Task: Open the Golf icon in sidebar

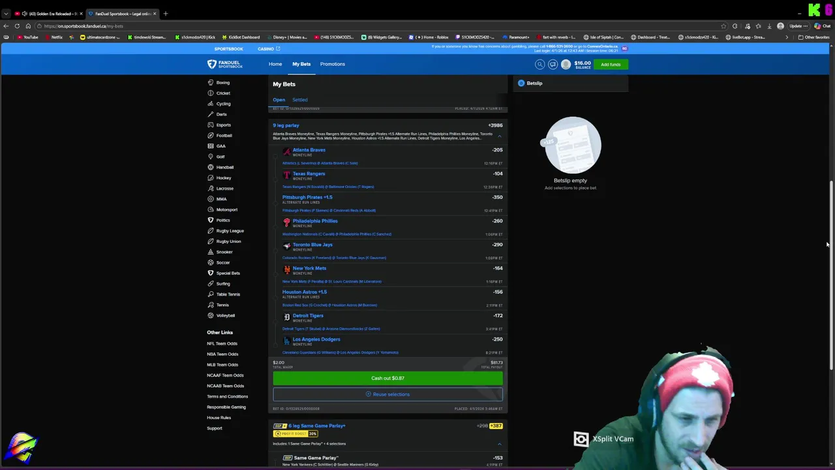Action: (210, 157)
